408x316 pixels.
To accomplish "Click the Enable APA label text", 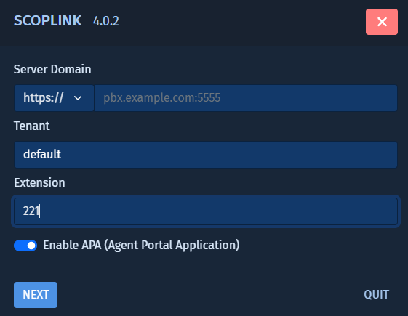I will (141, 245).
